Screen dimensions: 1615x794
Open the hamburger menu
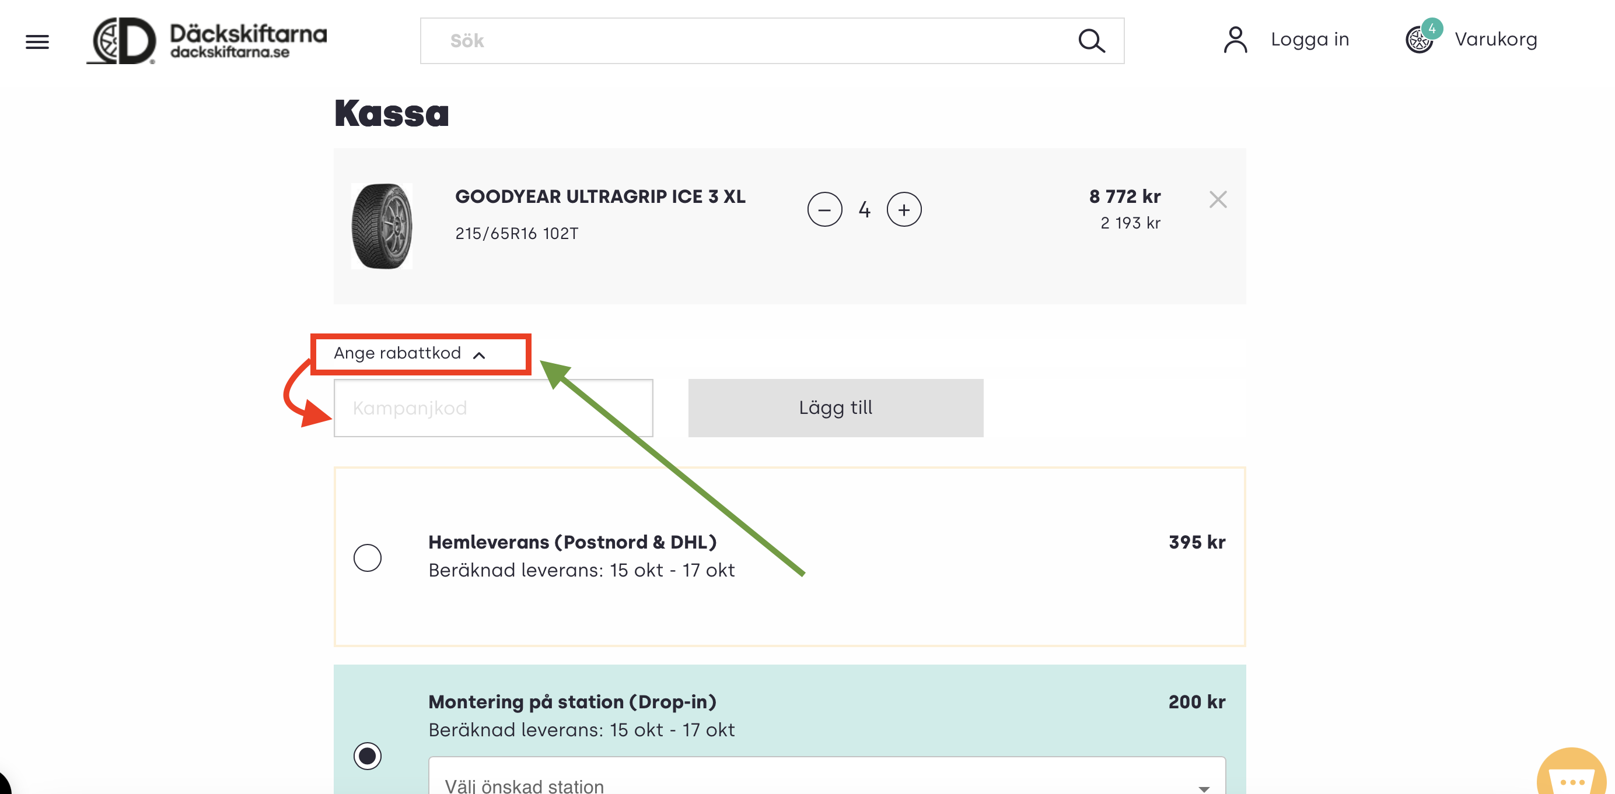(x=37, y=41)
